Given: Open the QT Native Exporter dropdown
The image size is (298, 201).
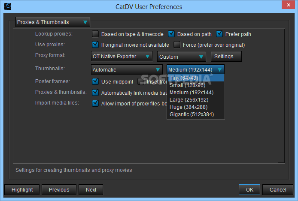Looking at the screenshot, I should tap(122, 56).
